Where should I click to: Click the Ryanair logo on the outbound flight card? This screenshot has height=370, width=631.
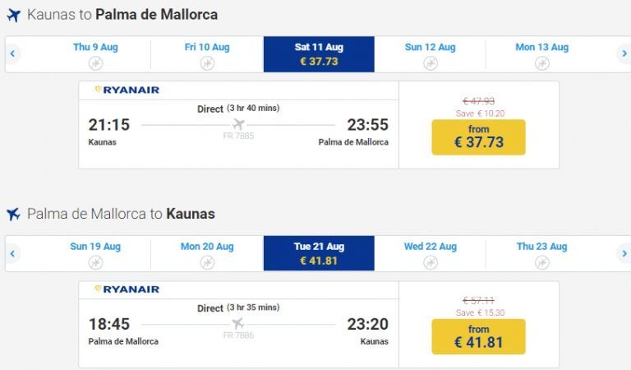click(127, 90)
